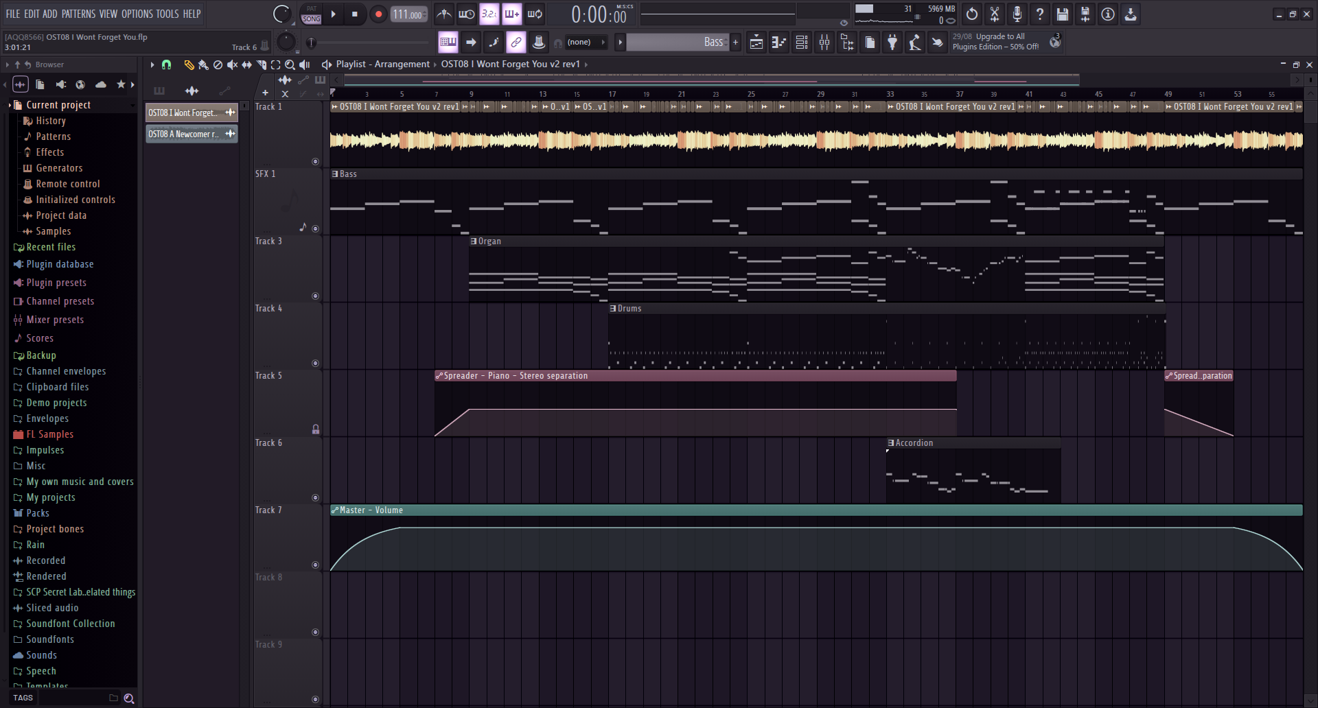Viewport: 1318px width, 708px height.
Task: Toggle Track 7 mute switch
Action: coord(315,565)
